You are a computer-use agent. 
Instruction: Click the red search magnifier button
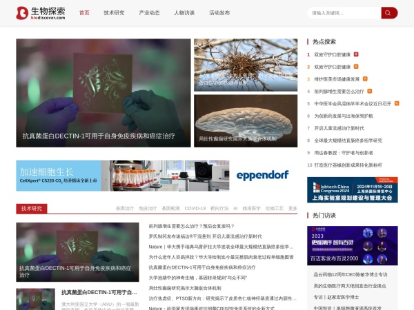(389, 13)
